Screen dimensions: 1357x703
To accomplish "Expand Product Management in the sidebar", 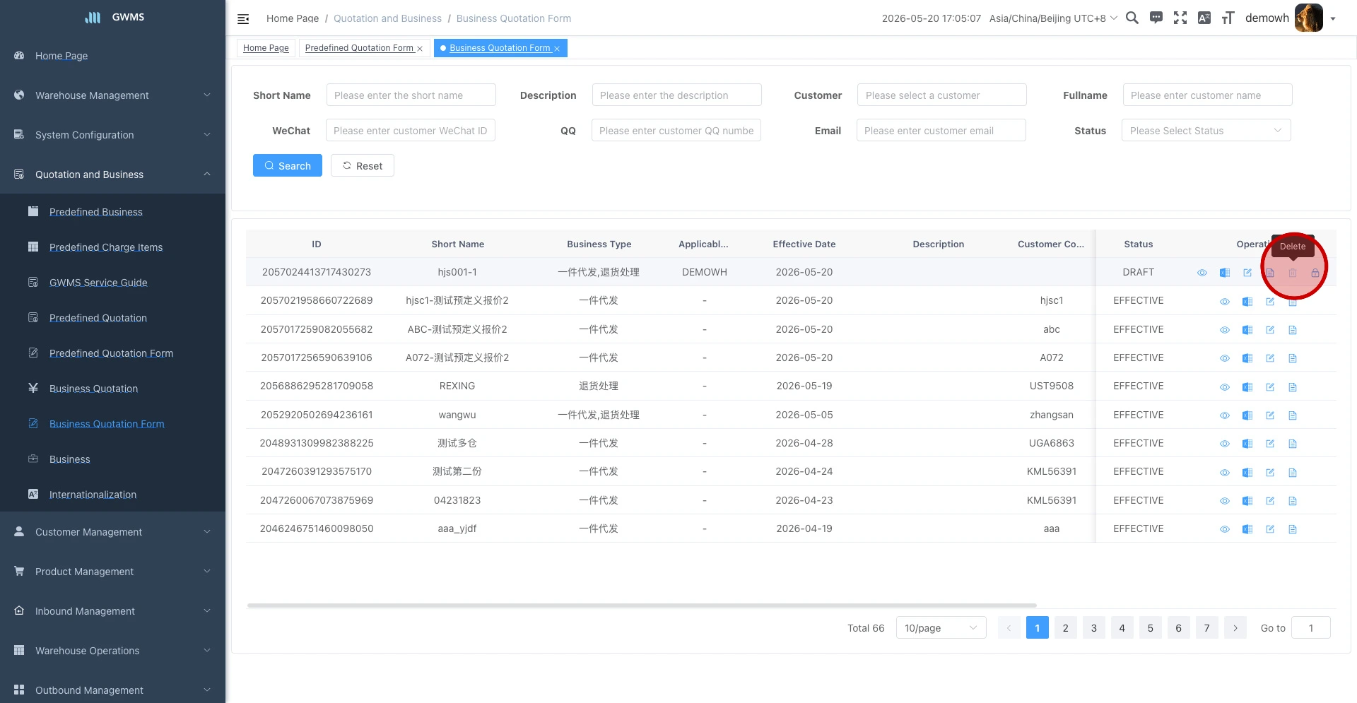I will pyautogui.click(x=113, y=572).
